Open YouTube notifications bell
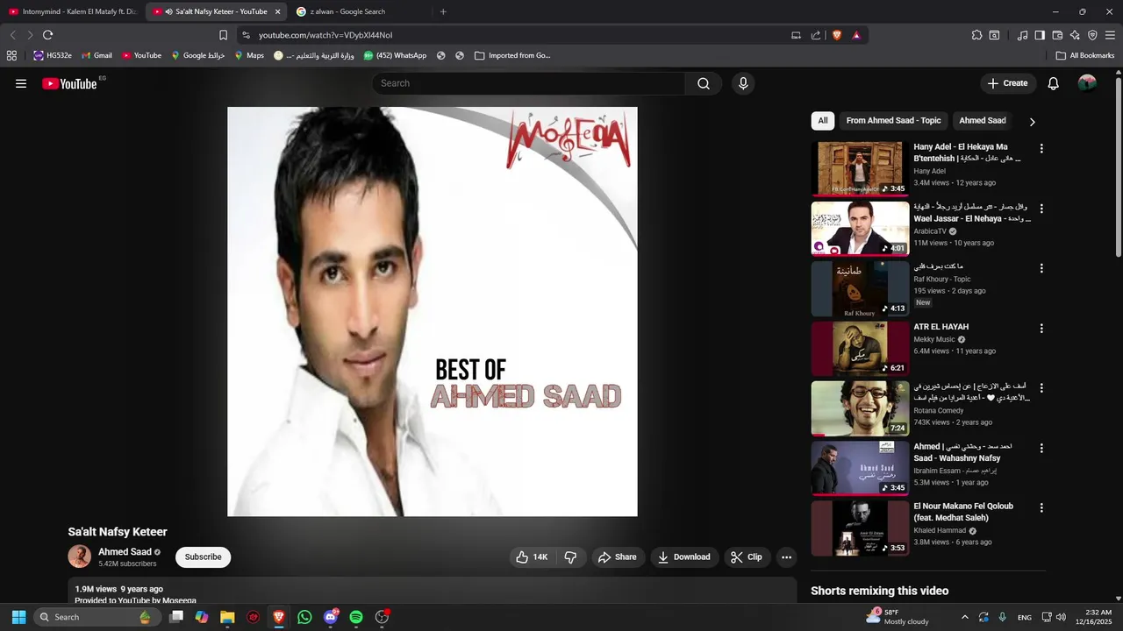Image resolution: width=1123 pixels, height=631 pixels. click(x=1054, y=83)
